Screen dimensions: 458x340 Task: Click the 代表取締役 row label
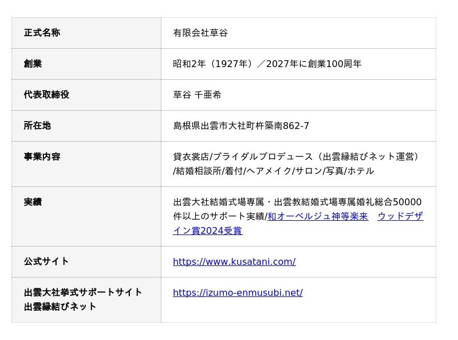pos(46,95)
